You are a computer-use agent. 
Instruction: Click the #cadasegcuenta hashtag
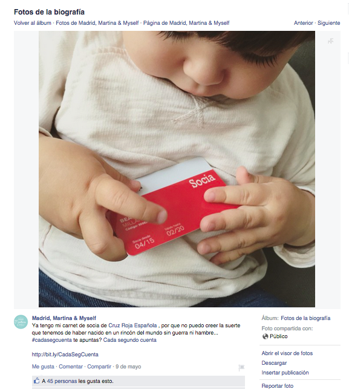click(51, 340)
